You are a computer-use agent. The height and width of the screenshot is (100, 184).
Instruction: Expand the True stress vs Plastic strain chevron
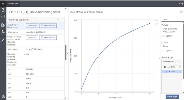click(x=24, y=25)
